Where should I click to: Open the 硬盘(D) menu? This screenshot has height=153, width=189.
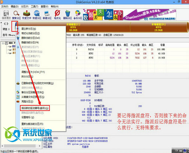click(x=15, y=6)
